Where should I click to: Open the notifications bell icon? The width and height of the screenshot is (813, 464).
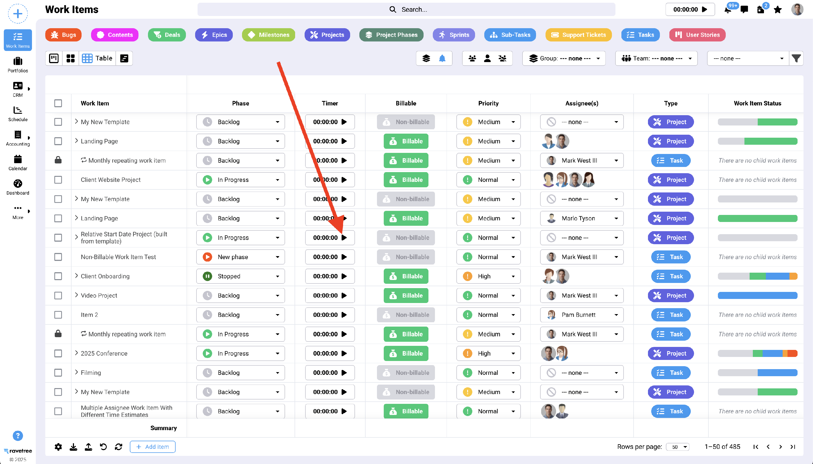coord(728,9)
